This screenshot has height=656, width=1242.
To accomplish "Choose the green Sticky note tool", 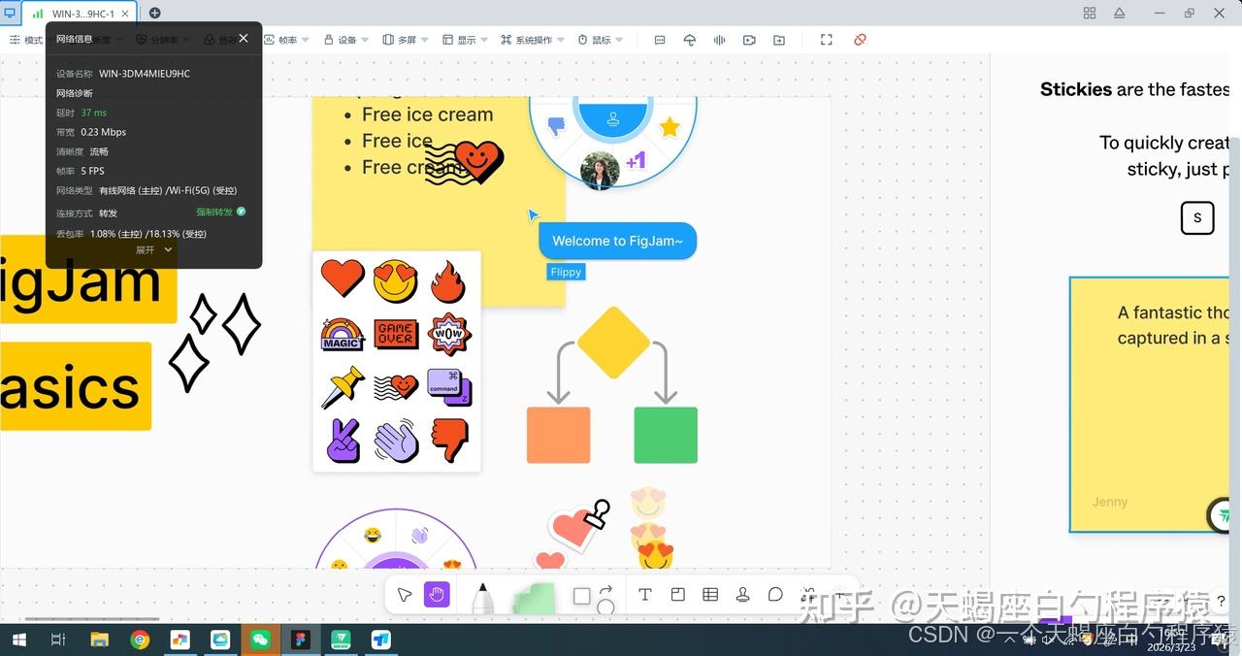I will pos(534,598).
